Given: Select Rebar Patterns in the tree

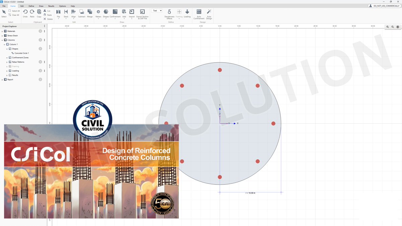Looking at the screenshot, I should pyautogui.click(x=18, y=62).
